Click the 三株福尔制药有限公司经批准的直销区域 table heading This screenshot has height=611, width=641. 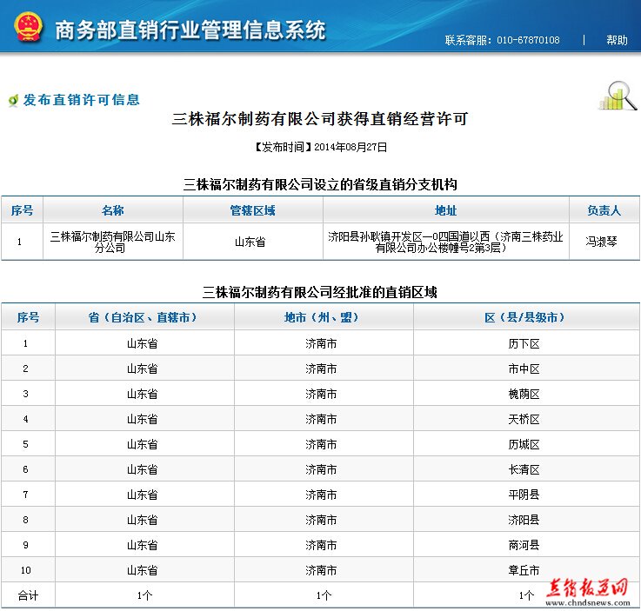[320, 292]
